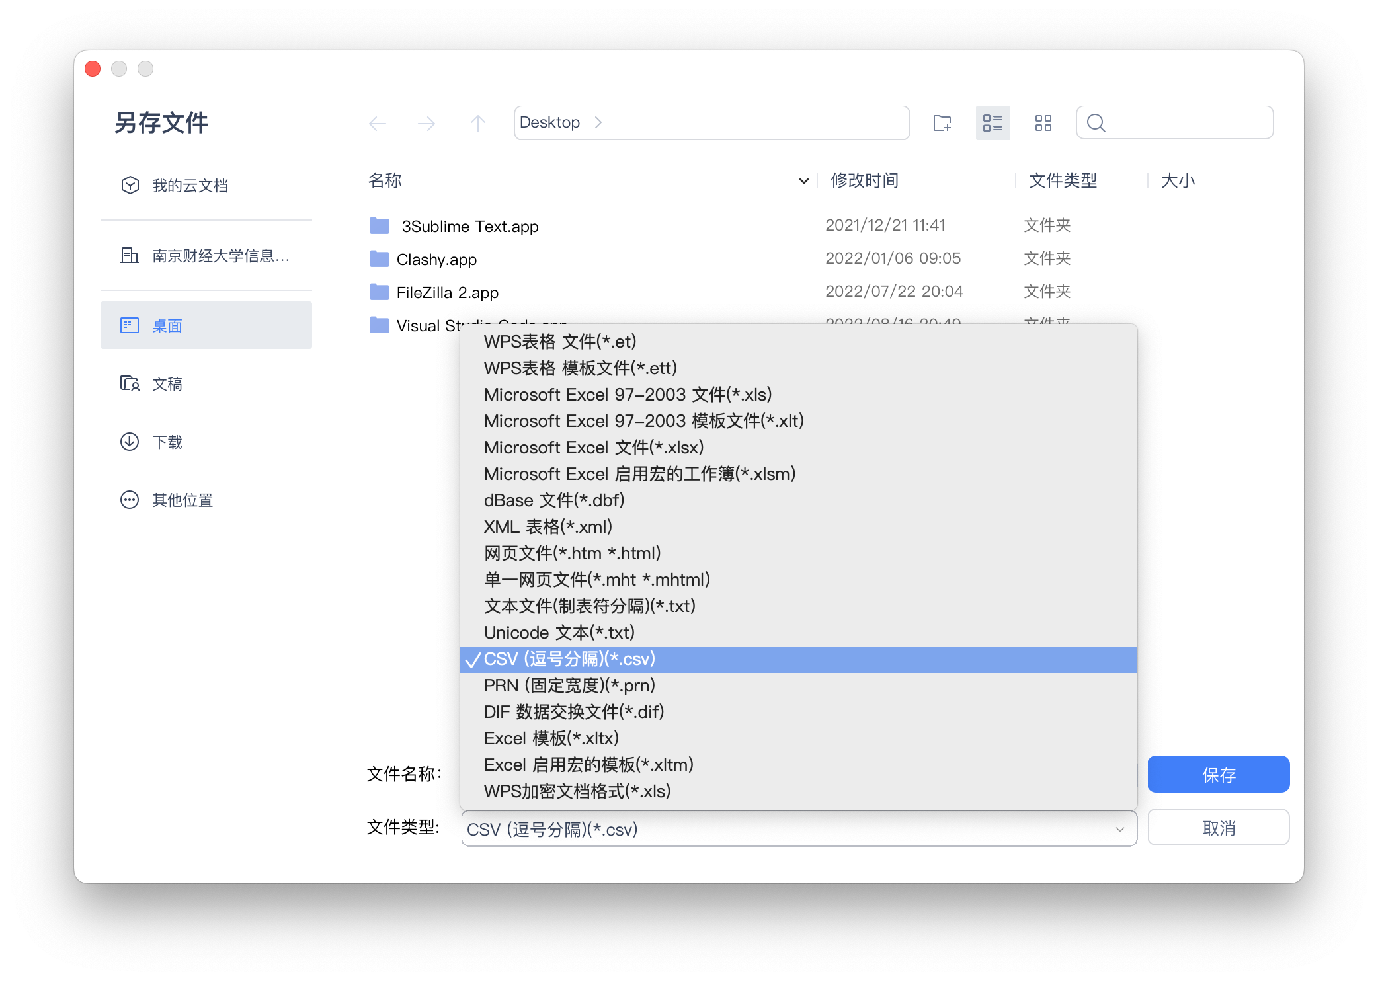1378x981 pixels.
Task: Switch to grid view icon
Action: tap(1043, 123)
